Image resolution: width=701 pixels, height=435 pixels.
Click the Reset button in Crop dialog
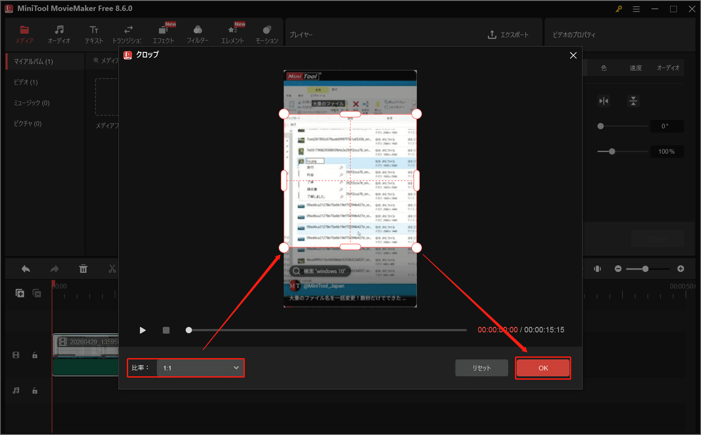[x=482, y=368]
